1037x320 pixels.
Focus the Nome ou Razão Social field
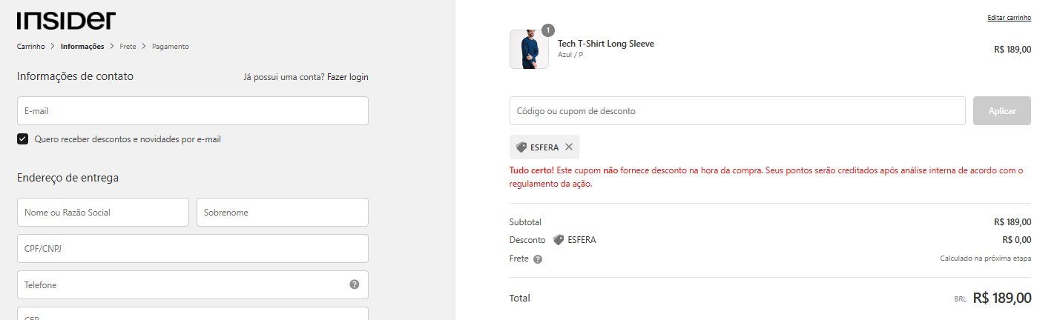[x=103, y=212]
